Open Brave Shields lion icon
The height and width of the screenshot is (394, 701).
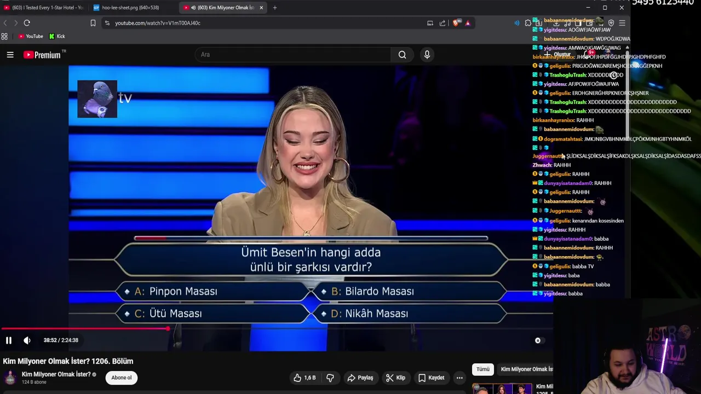[x=456, y=23]
